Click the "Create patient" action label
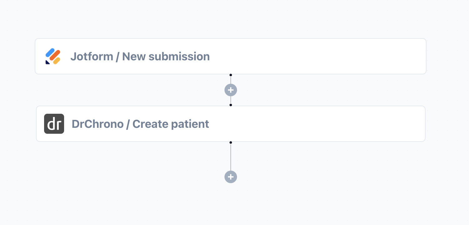 (171, 124)
